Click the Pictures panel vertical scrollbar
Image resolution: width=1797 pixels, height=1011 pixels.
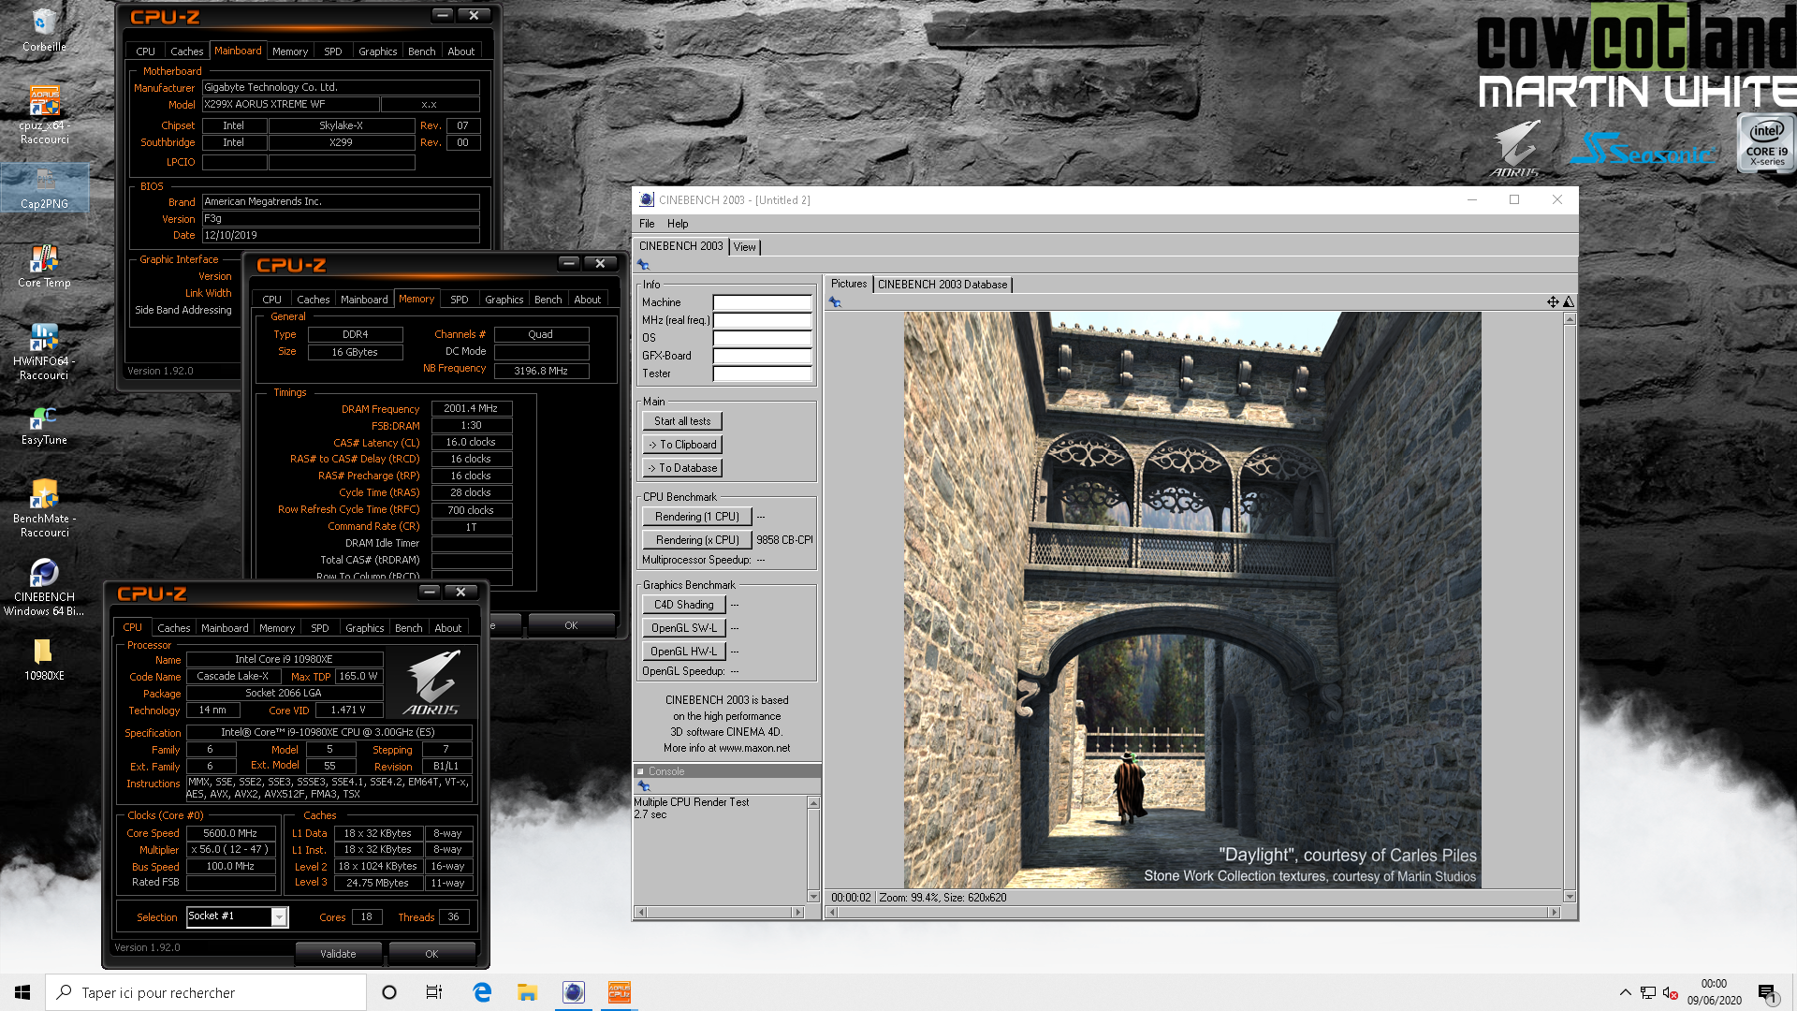(1570, 608)
